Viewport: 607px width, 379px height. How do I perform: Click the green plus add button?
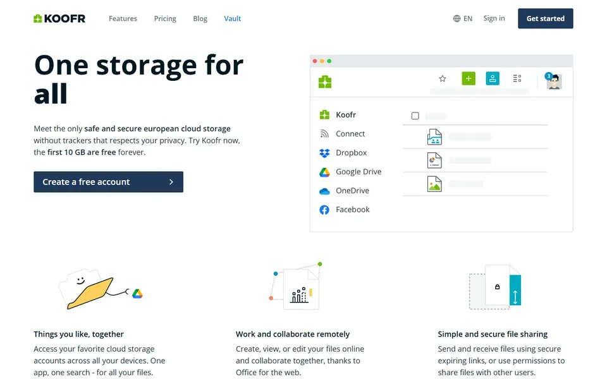[x=469, y=78]
